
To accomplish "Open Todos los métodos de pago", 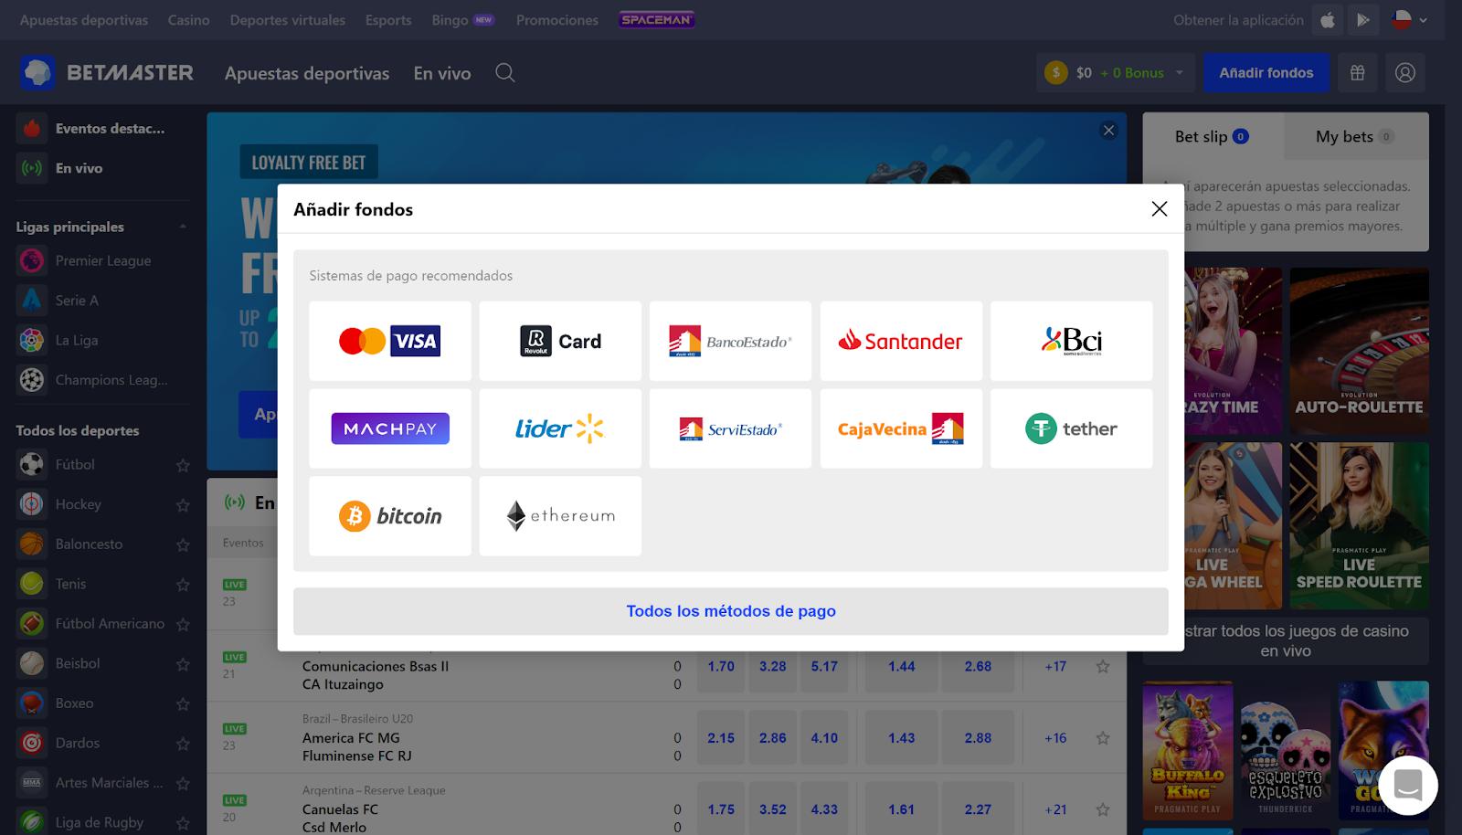I will point(730,611).
